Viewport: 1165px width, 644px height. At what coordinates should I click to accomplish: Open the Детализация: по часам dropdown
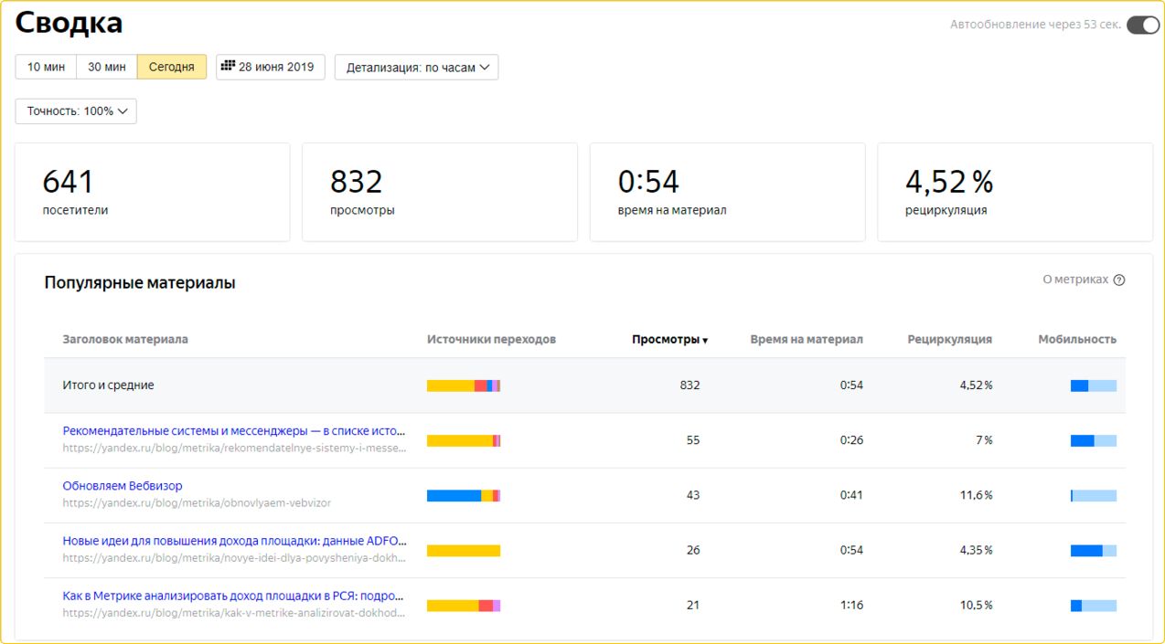pos(416,66)
